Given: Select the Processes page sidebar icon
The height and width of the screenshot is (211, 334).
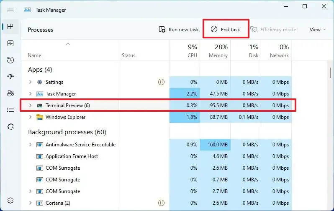Looking at the screenshot, I should (10, 27).
